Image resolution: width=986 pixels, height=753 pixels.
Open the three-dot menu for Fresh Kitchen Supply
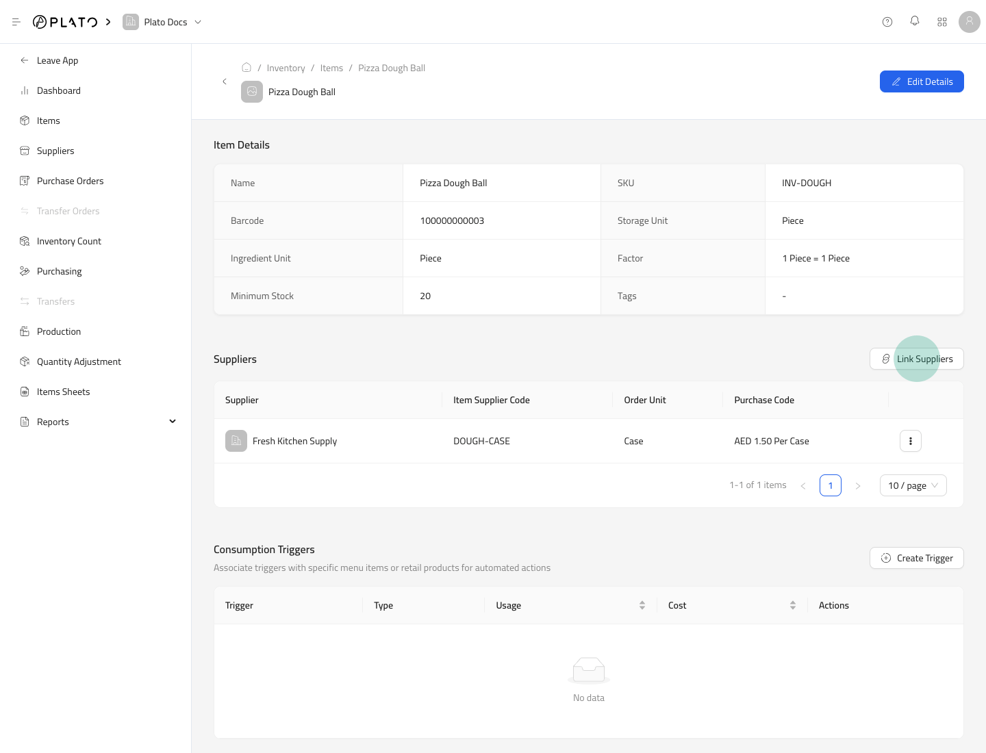[x=911, y=441]
